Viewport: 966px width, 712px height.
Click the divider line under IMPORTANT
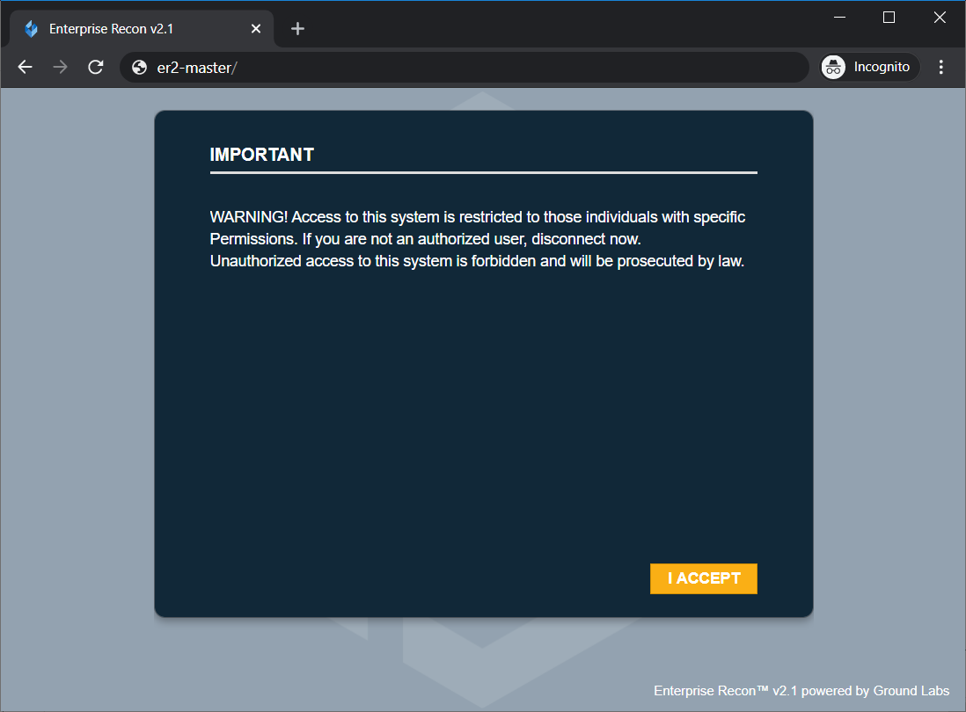click(483, 172)
